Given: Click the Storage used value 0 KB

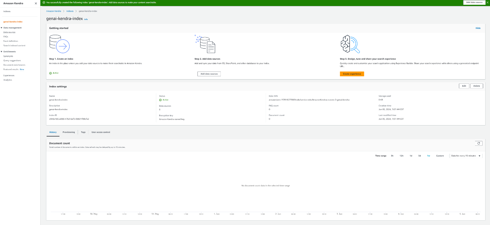Looking at the screenshot, I should point(381,100).
